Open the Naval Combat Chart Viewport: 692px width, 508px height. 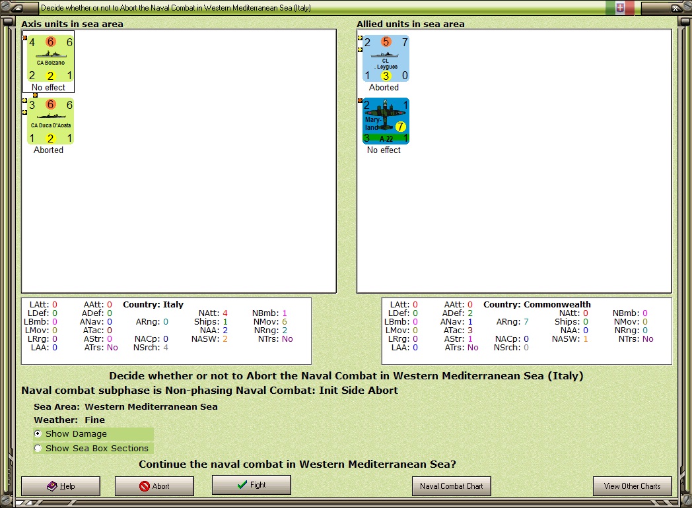[x=452, y=486]
